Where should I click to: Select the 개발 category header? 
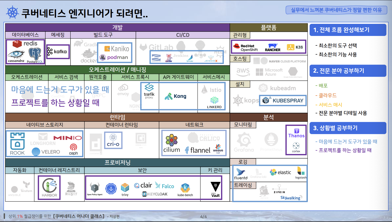tap(118, 28)
